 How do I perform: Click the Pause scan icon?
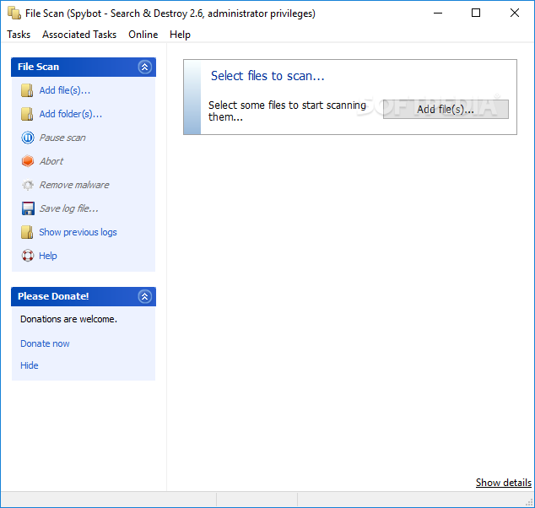pos(28,138)
